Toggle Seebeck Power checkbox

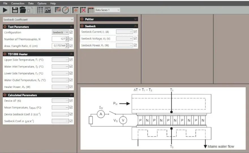click(135, 45)
